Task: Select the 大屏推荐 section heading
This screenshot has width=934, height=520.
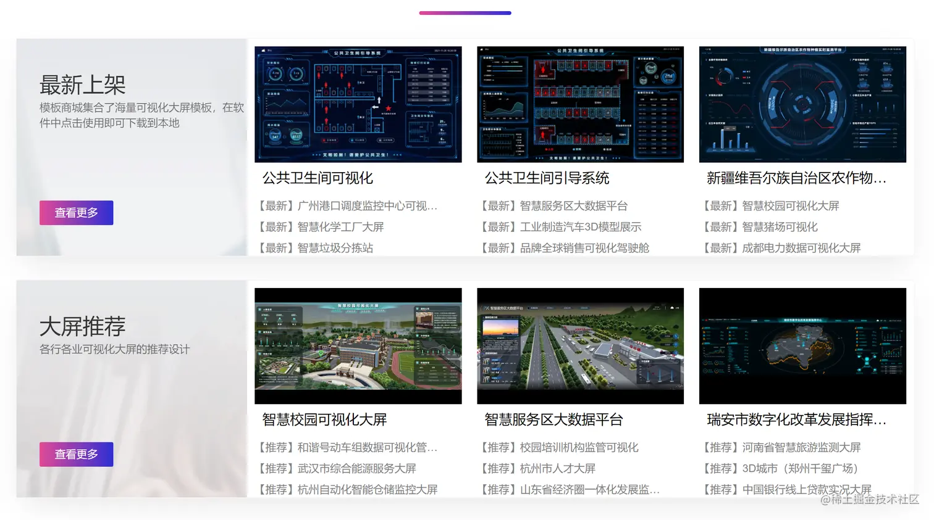Action: (x=83, y=327)
